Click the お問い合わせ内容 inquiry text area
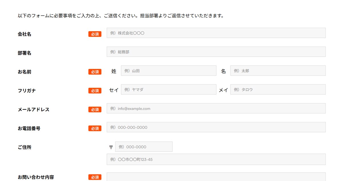The width and height of the screenshot is (348, 181). tap(216, 177)
